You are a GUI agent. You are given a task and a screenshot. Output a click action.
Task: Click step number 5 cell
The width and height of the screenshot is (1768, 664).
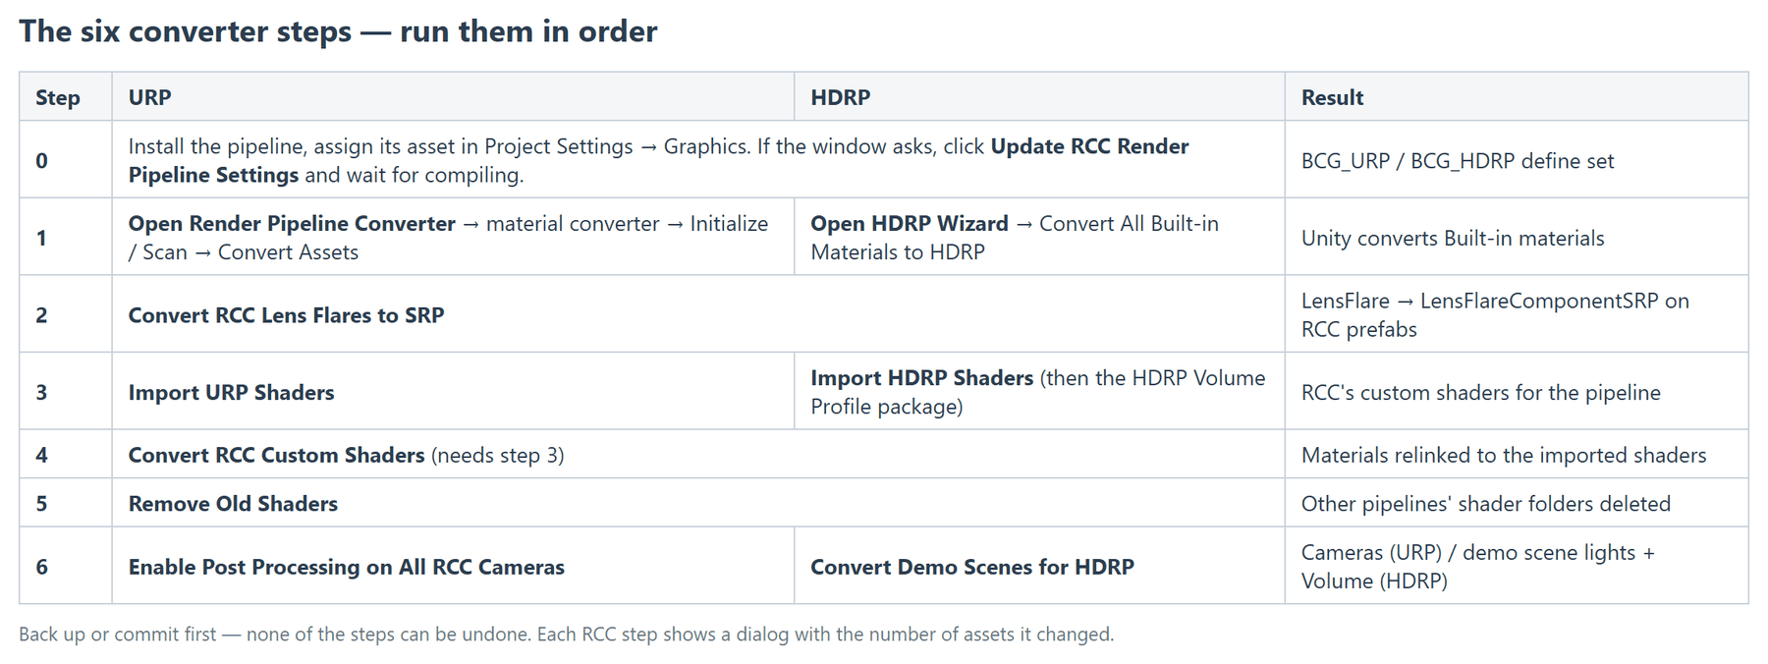coord(66,503)
